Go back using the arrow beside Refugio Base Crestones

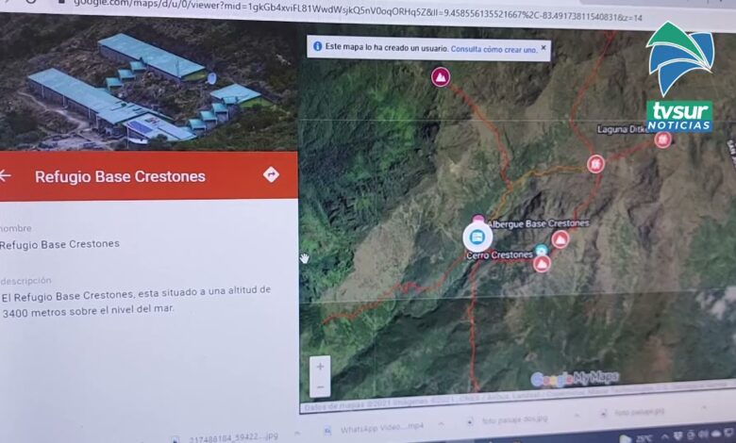pyautogui.click(x=5, y=176)
